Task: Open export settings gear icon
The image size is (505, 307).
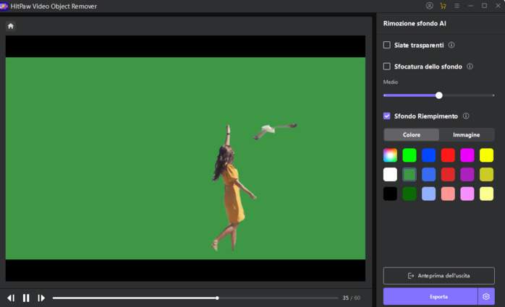Action: click(486, 296)
